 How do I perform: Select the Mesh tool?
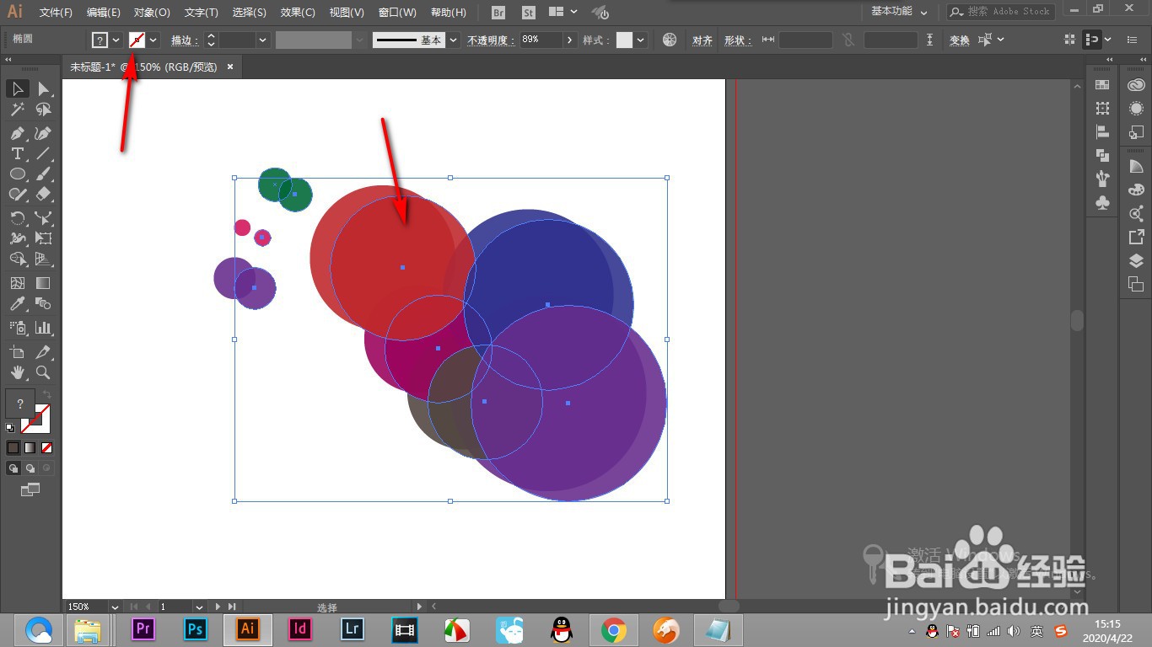pos(17,283)
